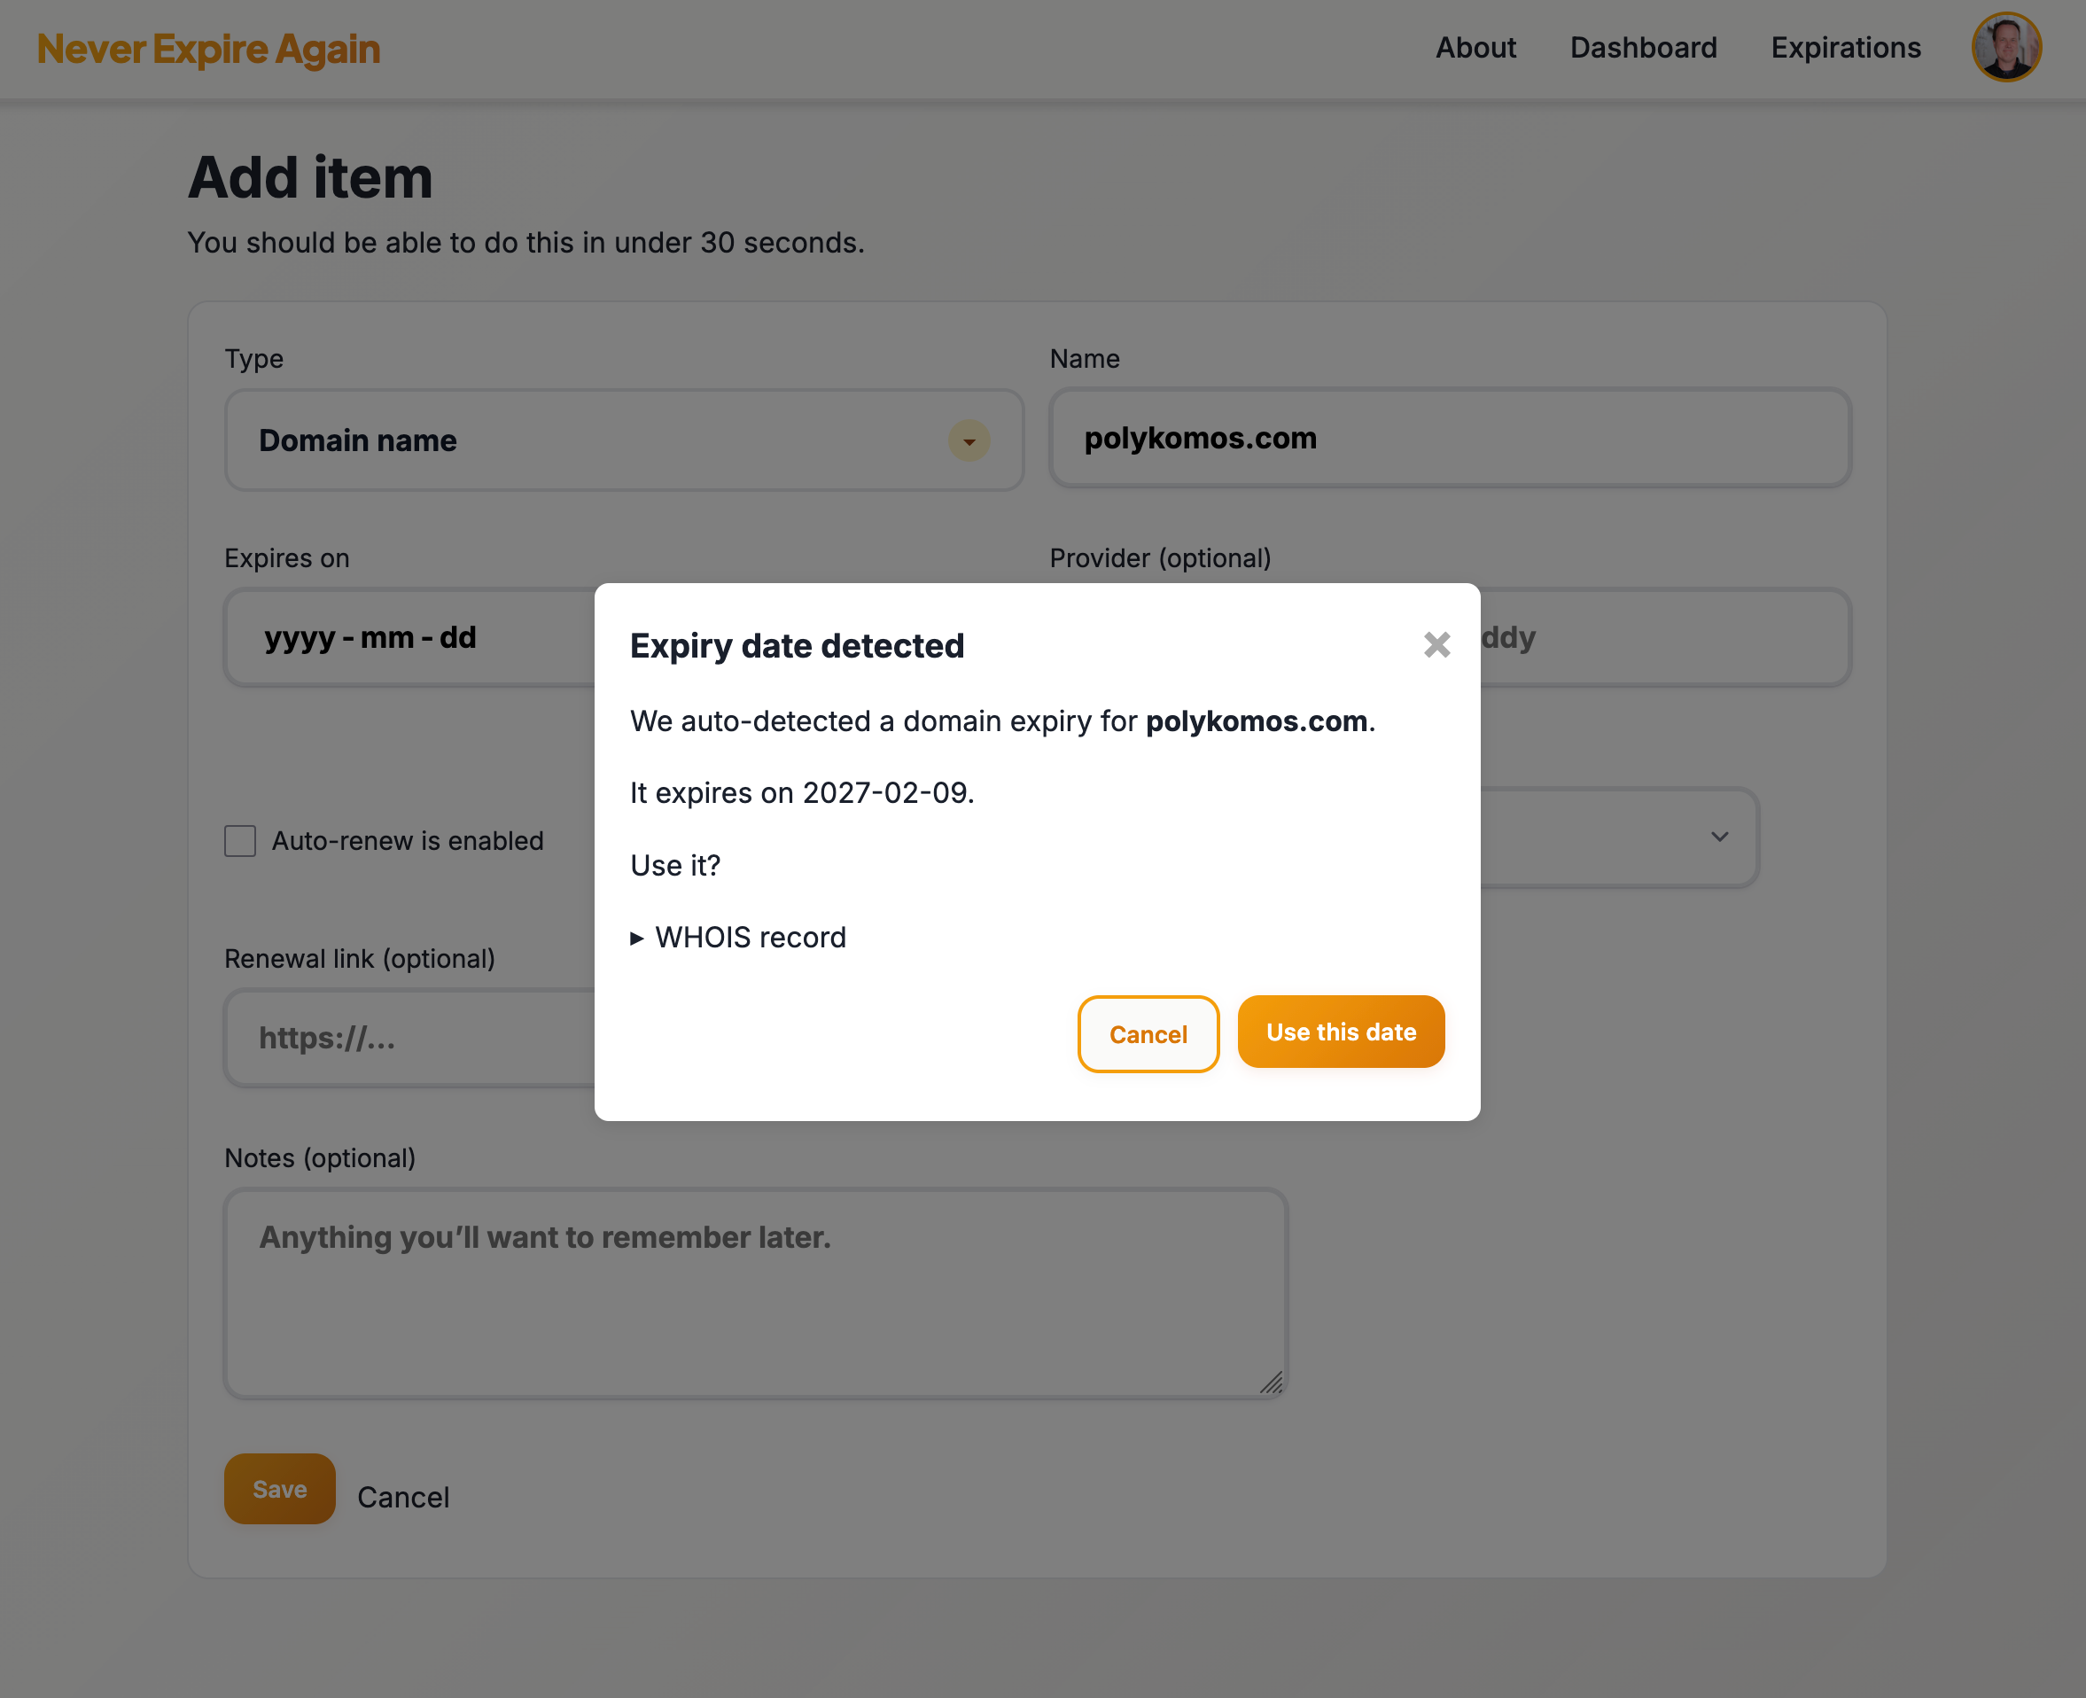Click Cancel next to the Save button

pos(403,1497)
